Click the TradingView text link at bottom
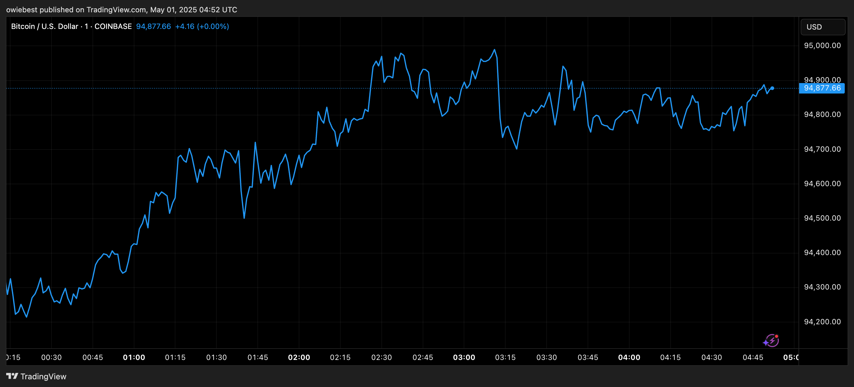Screen dimensions: 854x387 (43, 377)
